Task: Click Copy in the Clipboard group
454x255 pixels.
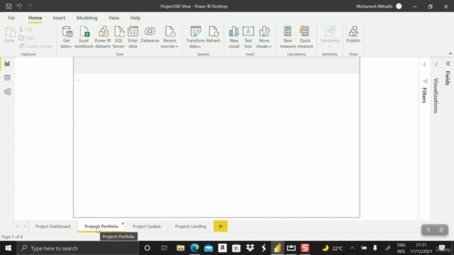Action: tap(27, 38)
